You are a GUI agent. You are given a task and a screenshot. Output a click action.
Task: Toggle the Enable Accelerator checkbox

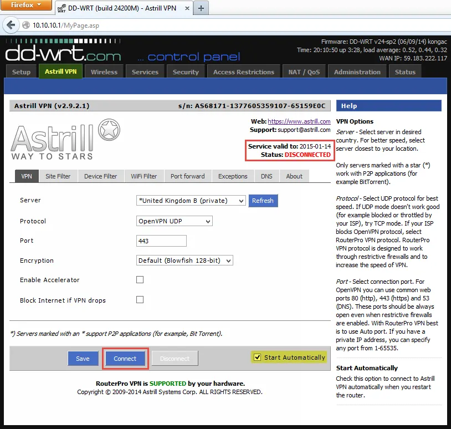140,280
